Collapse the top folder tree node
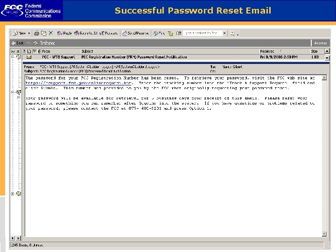 pyautogui.click(x=13, y=57)
